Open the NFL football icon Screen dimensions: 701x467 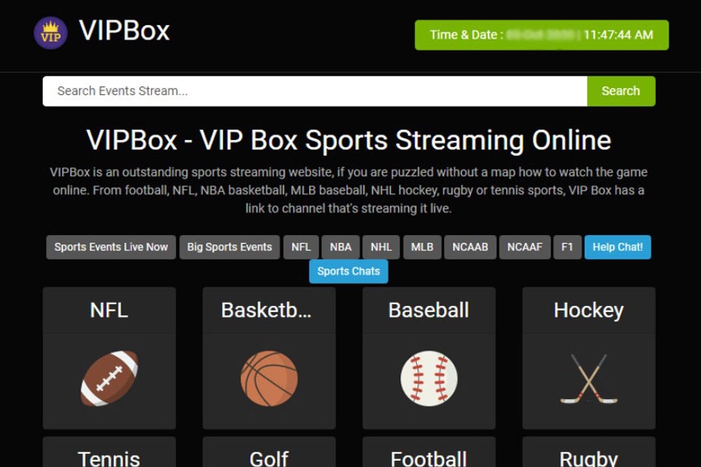[x=109, y=378]
